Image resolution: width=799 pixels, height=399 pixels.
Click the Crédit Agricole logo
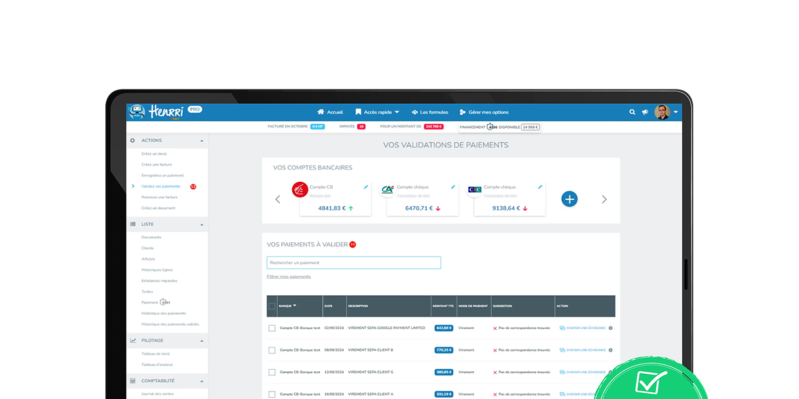tap(387, 189)
